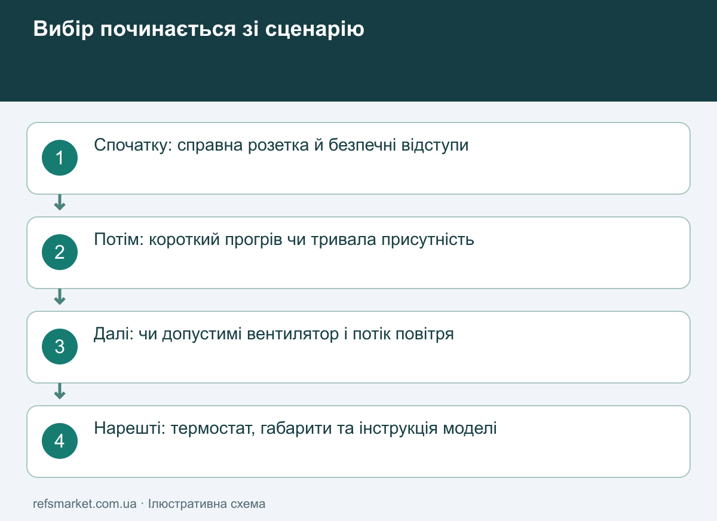
Task: Click the arrow between steps 1 and 2
Action: (60, 203)
